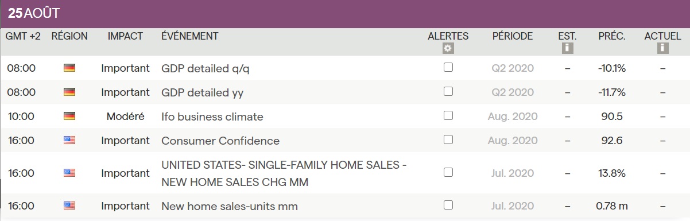Click the German flag on GDP detailed q/q
Image resolution: width=690 pixels, height=221 pixels.
pyautogui.click(x=69, y=68)
